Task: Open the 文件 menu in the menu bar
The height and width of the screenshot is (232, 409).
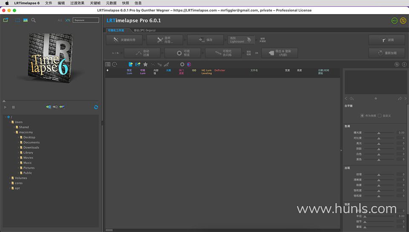Action: pyautogui.click(x=49, y=3)
